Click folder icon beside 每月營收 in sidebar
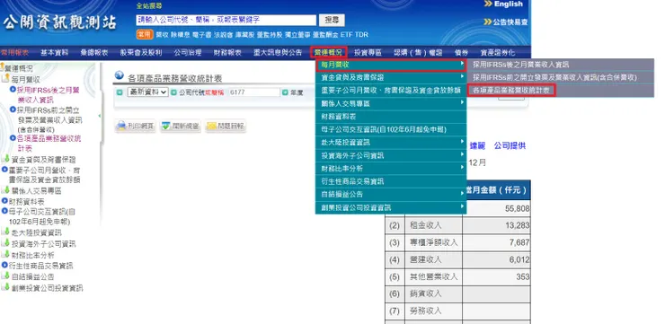 pyautogui.click(x=6, y=78)
